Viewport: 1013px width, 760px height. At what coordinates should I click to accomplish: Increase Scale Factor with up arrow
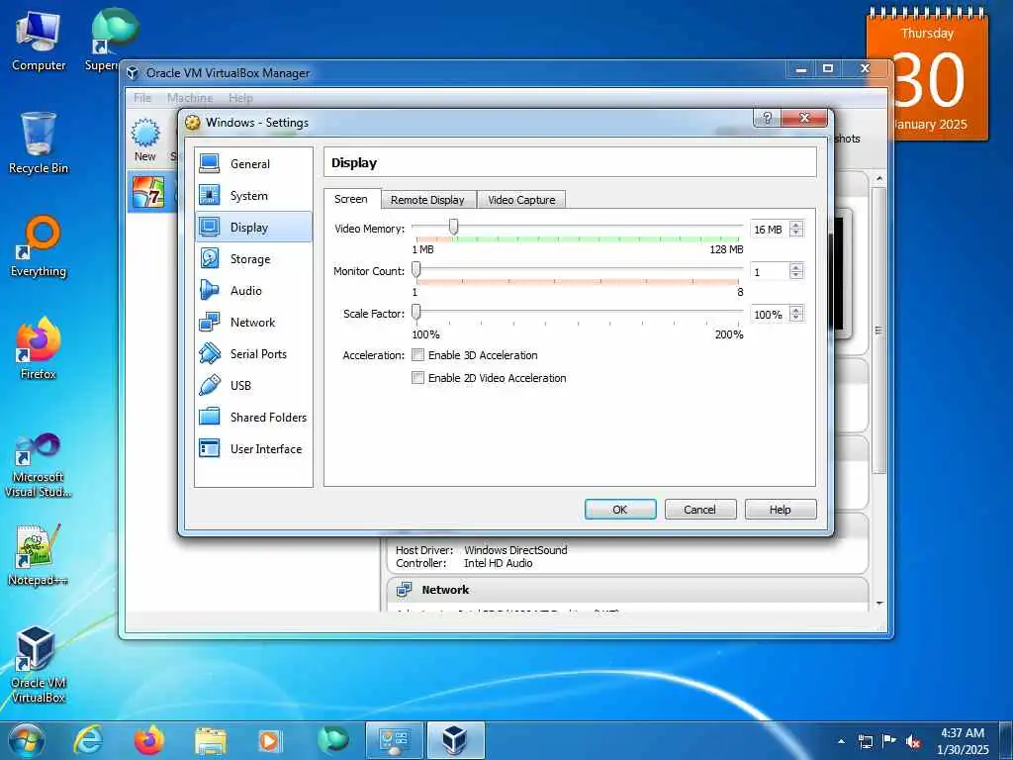[796, 310]
